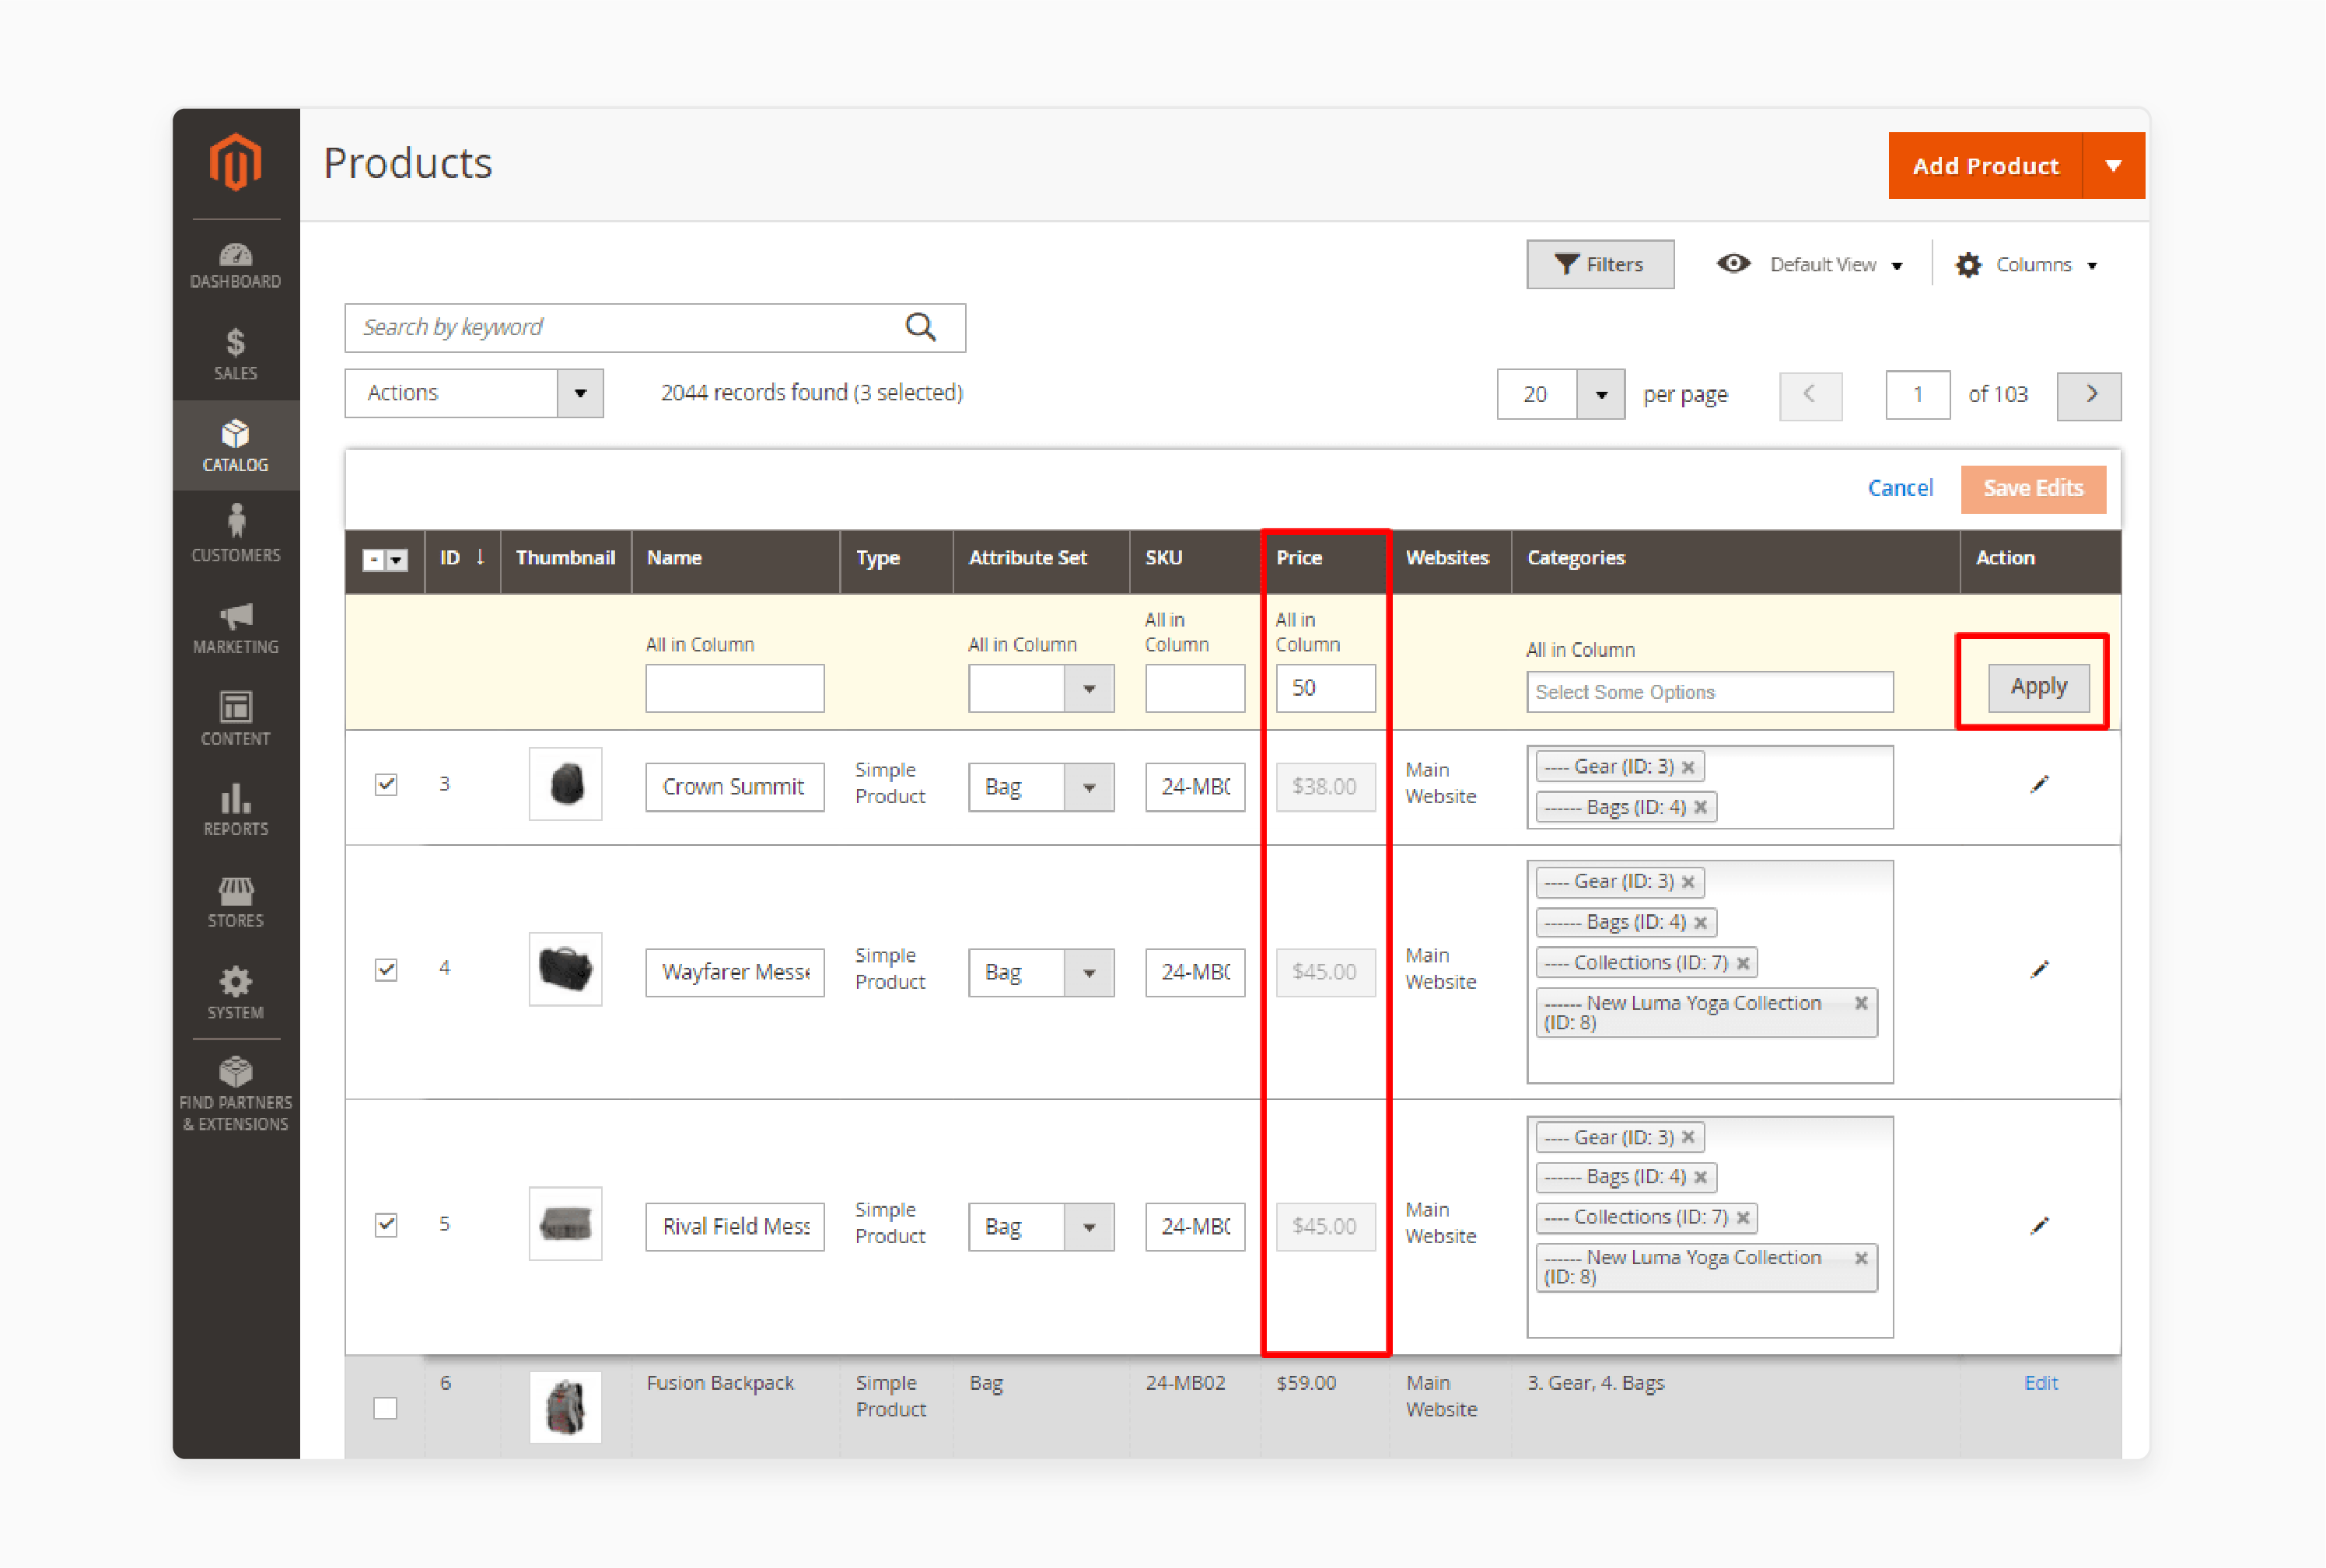This screenshot has width=2326, height=1568.
Task: Cancel the bulk edits
Action: click(1900, 488)
